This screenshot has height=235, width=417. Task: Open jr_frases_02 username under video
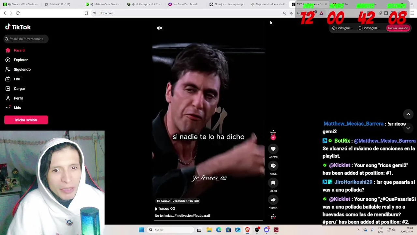click(165, 209)
